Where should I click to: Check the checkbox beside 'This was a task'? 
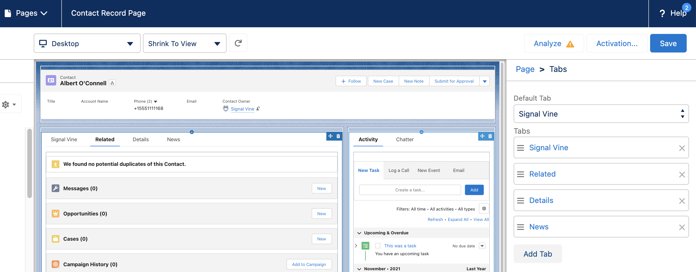378,246
